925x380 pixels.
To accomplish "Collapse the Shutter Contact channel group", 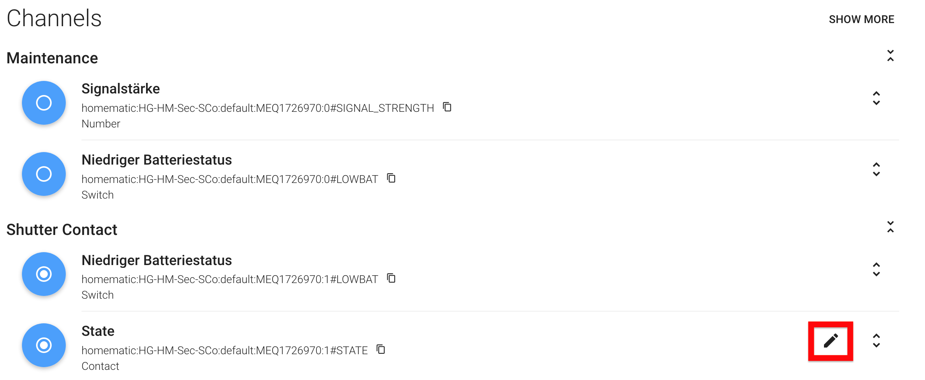I will point(890,227).
